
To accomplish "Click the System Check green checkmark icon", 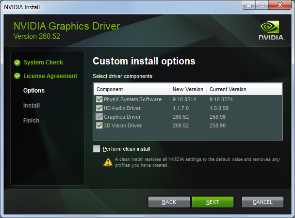I will coord(17,62).
